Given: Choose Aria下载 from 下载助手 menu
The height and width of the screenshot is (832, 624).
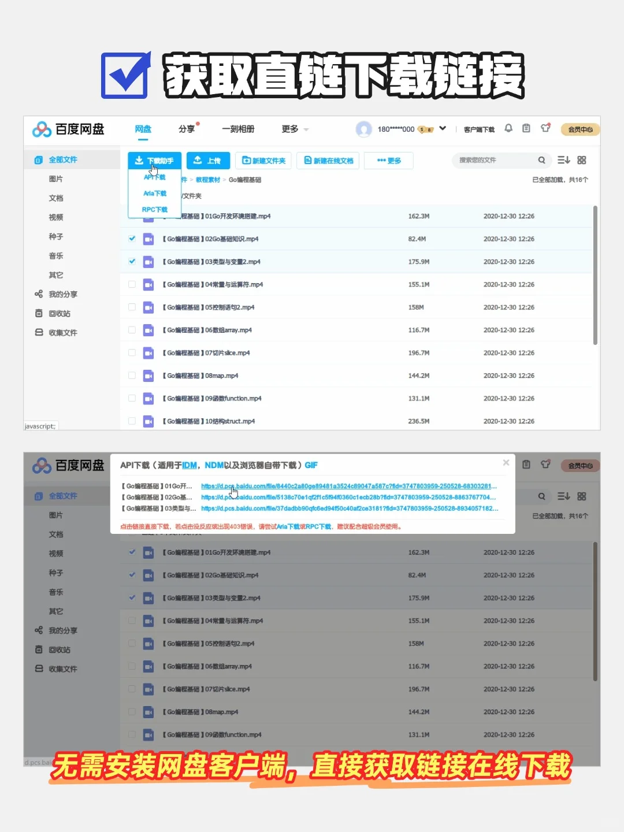Looking at the screenshot, I should click(x=155, y=194).
